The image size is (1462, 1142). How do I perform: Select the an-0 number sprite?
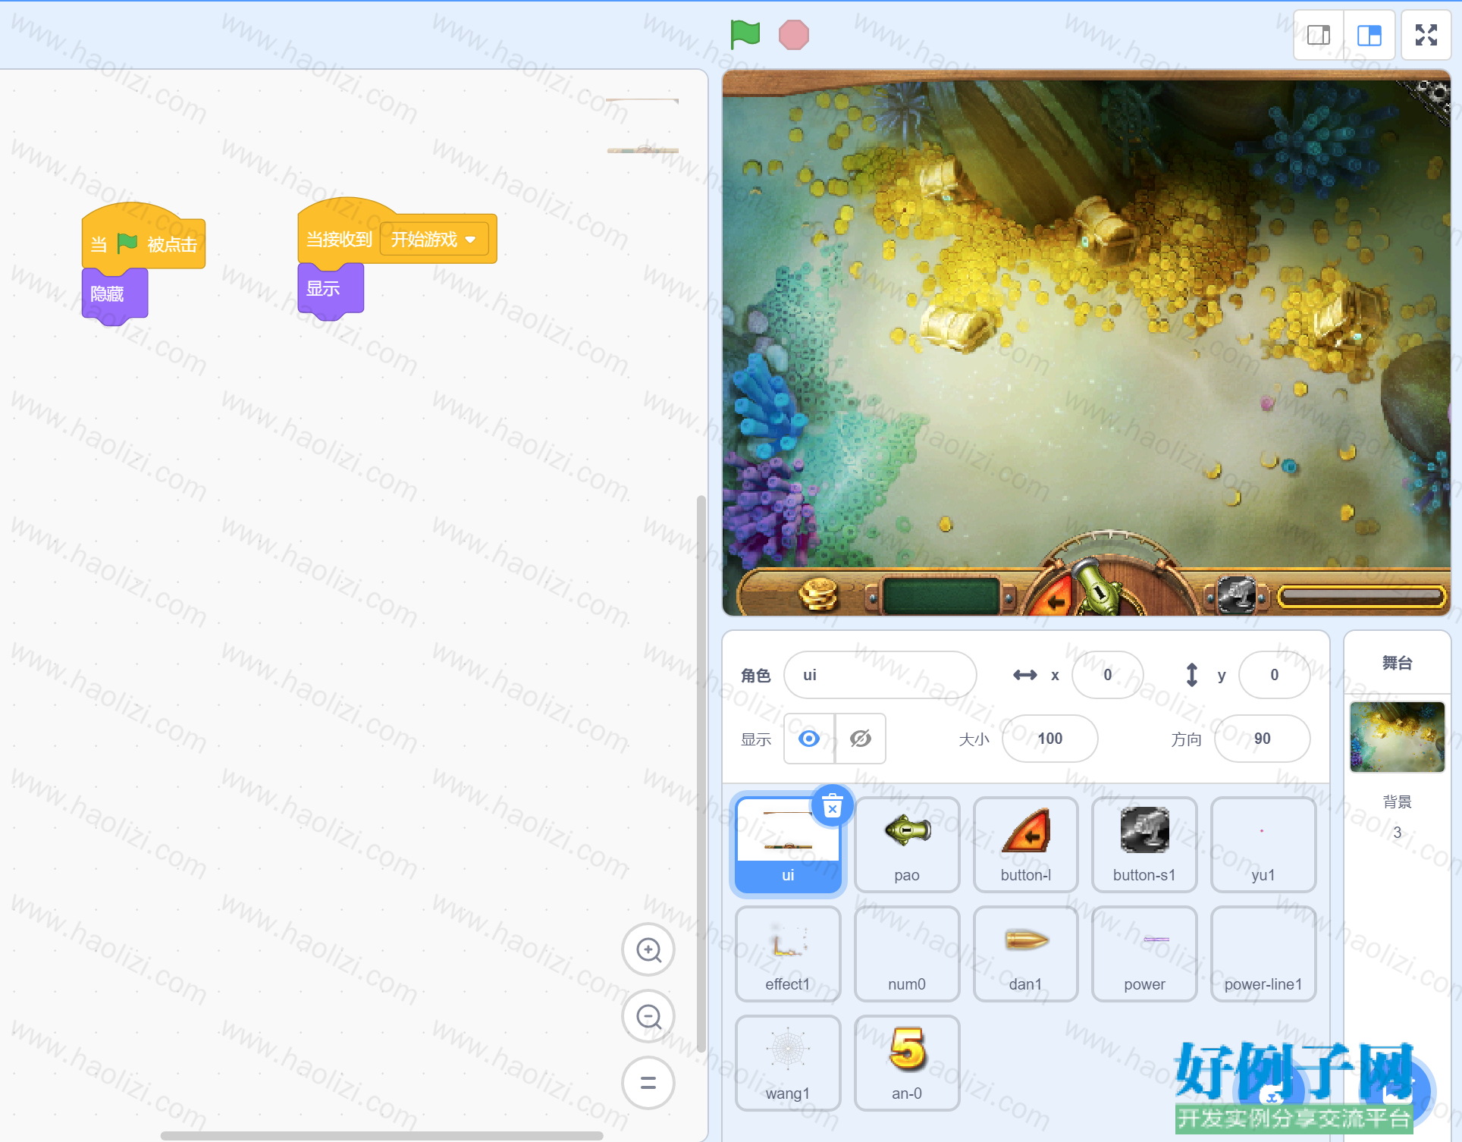[907, 1062]
